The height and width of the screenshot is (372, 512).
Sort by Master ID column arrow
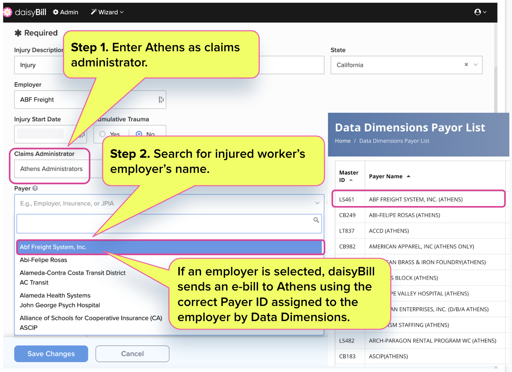[351, 180]
